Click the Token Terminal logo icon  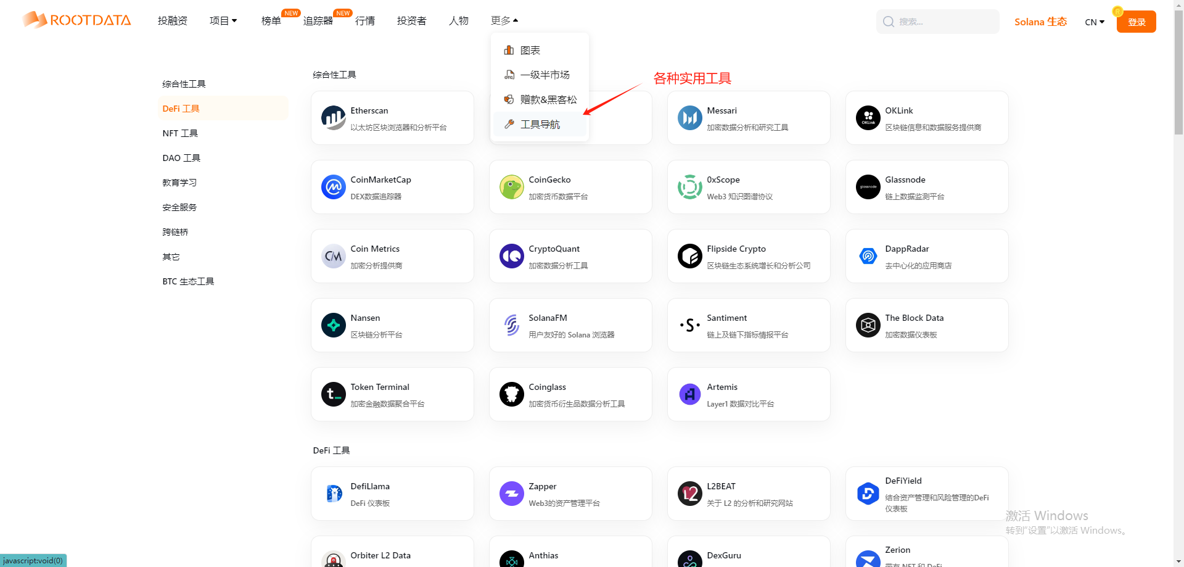[334, 394]
